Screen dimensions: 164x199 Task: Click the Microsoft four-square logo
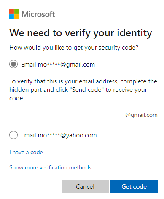[x=14, y=14]
